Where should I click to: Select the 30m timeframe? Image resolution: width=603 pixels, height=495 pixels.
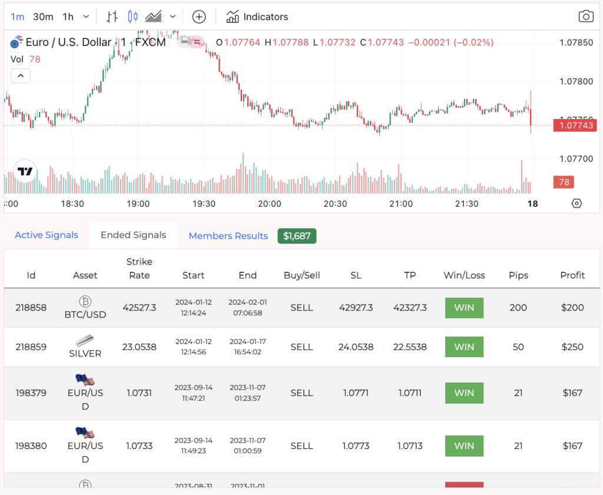point(43,16)
